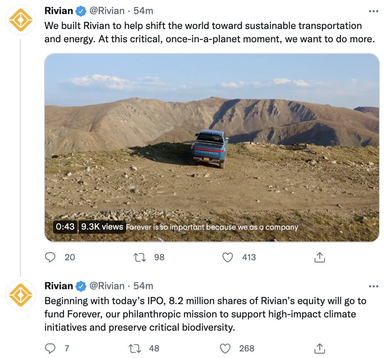389x358 pixels.
Task: Click Rivian avatar on first tweet
Action: (20, 19)
